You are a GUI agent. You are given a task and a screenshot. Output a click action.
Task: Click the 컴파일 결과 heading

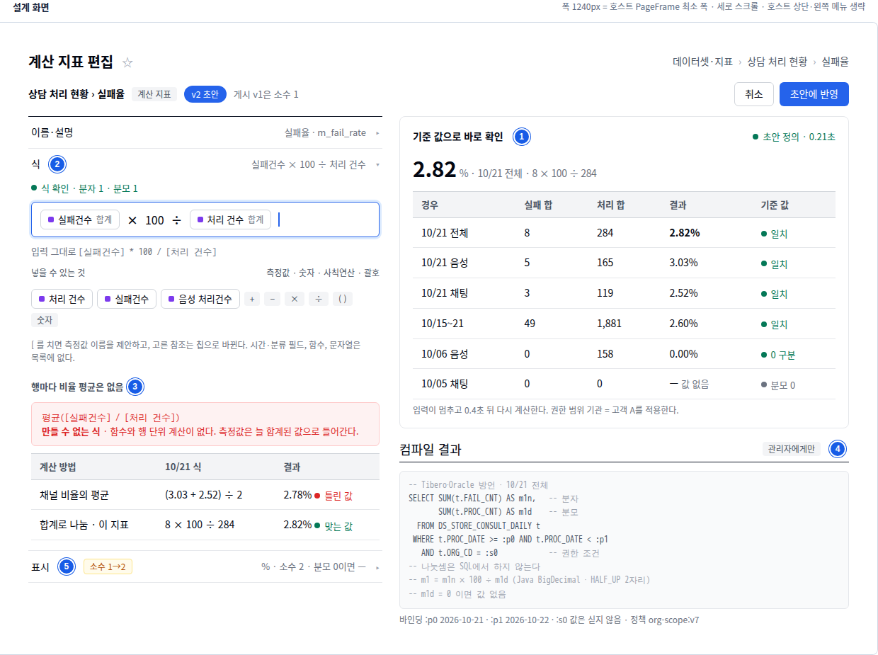(431, 449)
